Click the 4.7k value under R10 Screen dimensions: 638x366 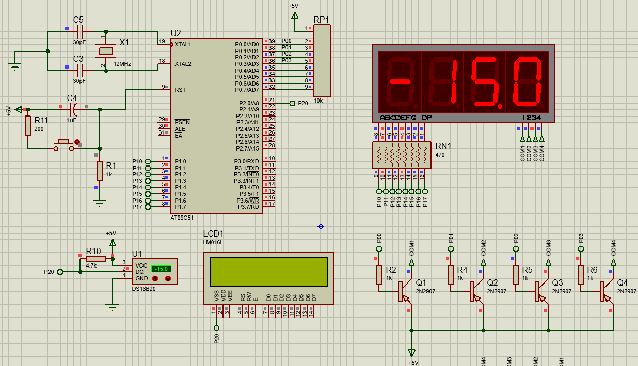(91, 265)
